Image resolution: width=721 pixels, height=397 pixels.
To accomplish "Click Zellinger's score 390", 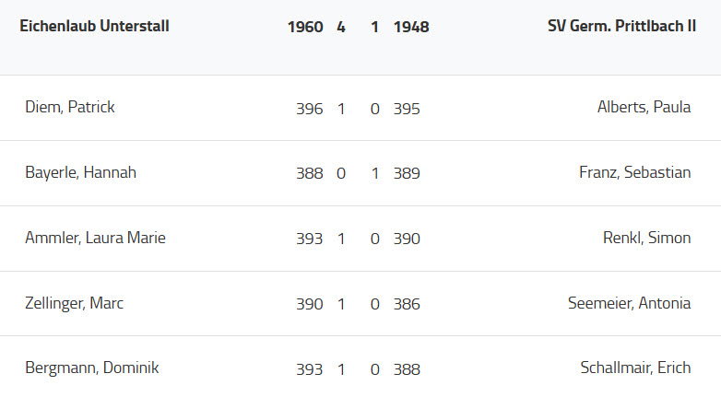I will coord(310,305).
